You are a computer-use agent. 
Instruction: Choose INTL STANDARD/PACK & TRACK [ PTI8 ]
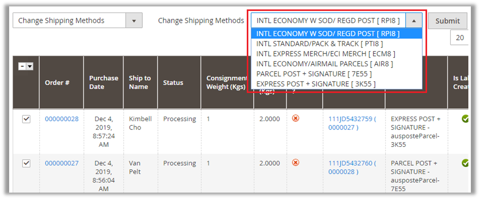coord(319,43)
